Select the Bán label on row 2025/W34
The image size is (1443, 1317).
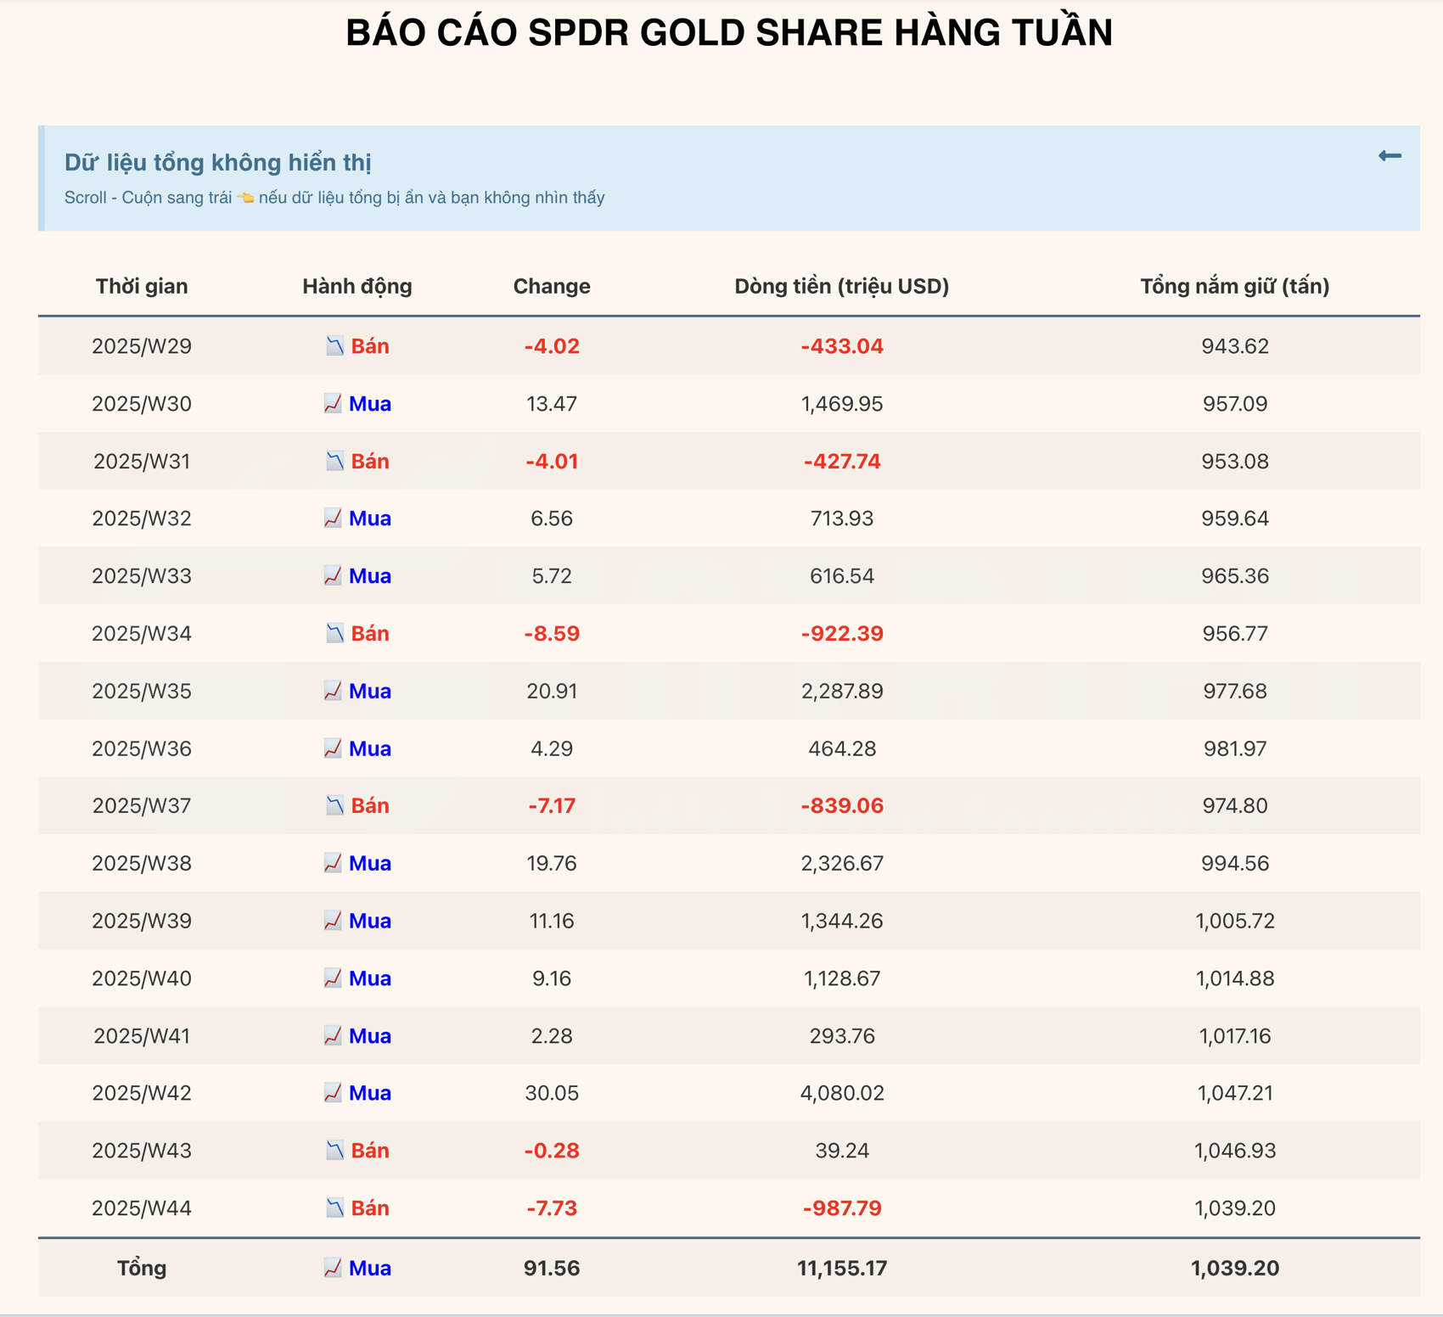coord(370,633)
